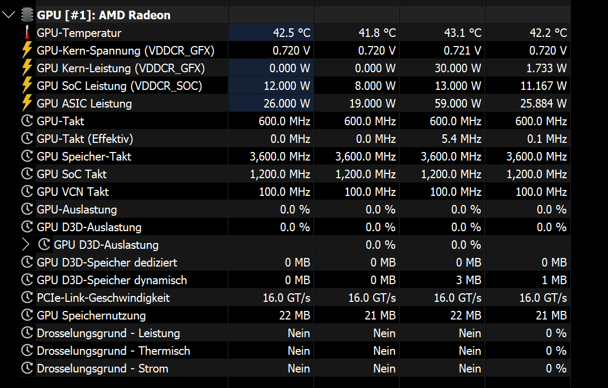
Task: Select the Drosselungsgrund - Leistung label
Action: click(108, 333)
